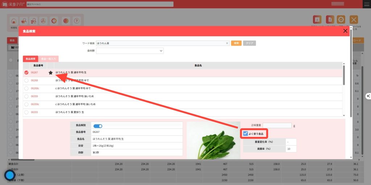The image size is (371, 185).
Task: Click the blue circular chat button
Action: (x=10, y=176)
